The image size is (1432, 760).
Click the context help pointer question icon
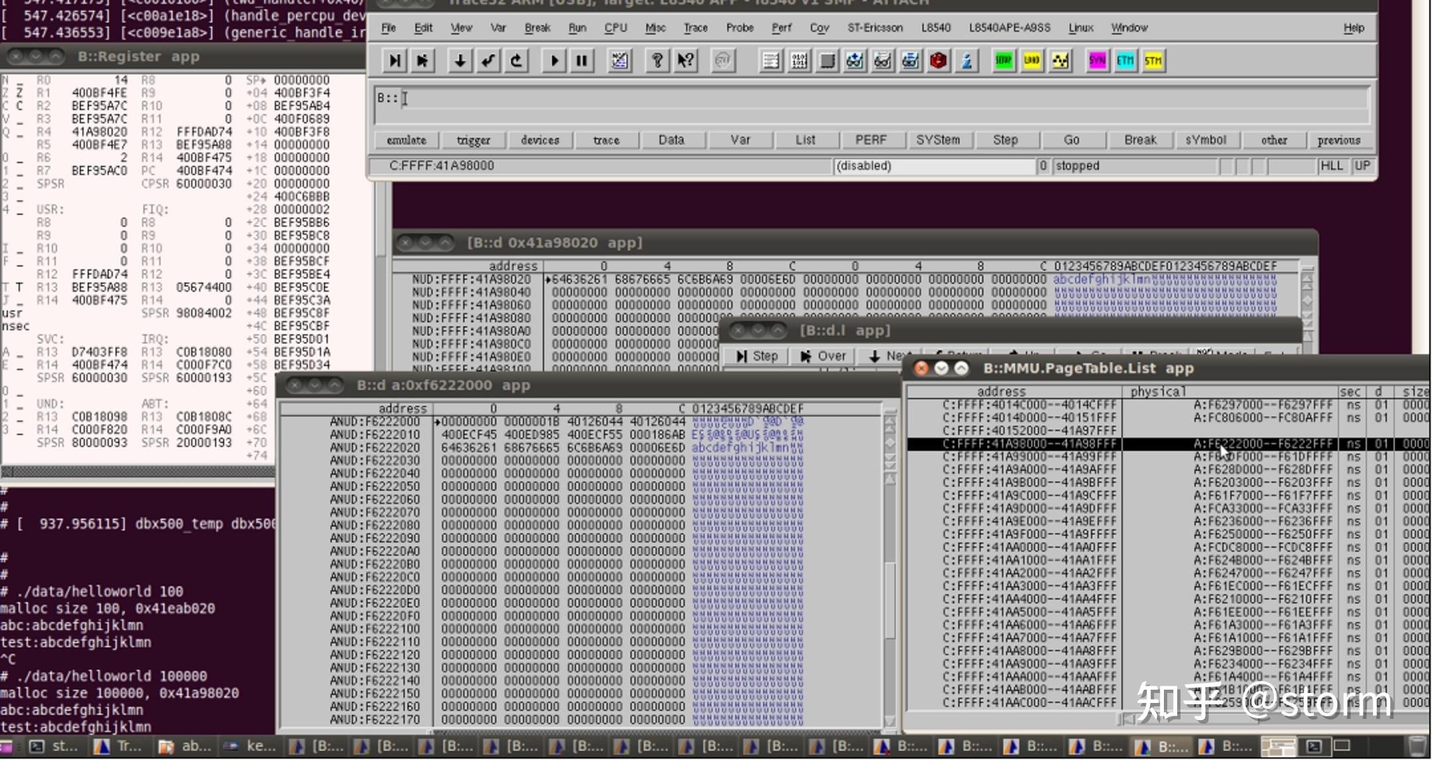coord(685,61)
